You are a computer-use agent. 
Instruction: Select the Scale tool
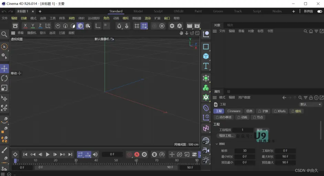(x=4, y=88)
